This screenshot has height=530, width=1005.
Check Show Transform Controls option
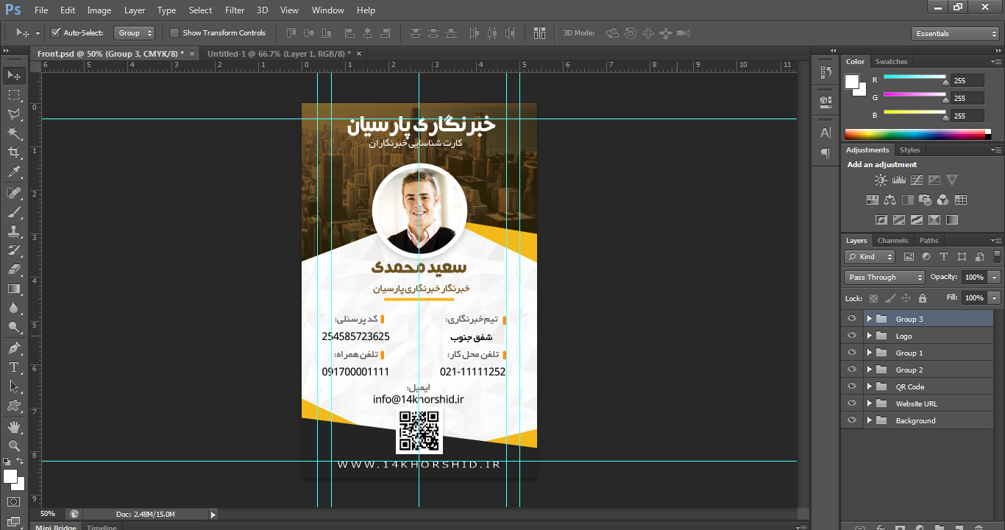174,33
